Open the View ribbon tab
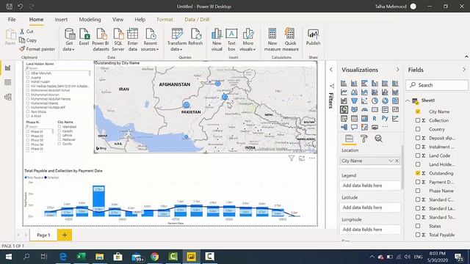470x264 pixels. (117, 20)
